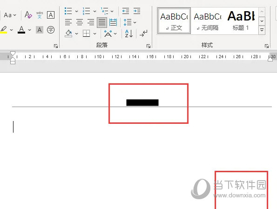This screenshot has width=277, height=209.
Task: Sort paragraphs with the A-Z icon
Action: [129, 34]
